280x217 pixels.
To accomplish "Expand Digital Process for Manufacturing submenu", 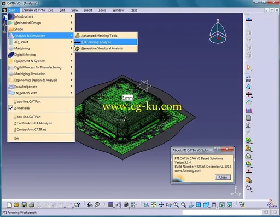I will pos(41,67).
